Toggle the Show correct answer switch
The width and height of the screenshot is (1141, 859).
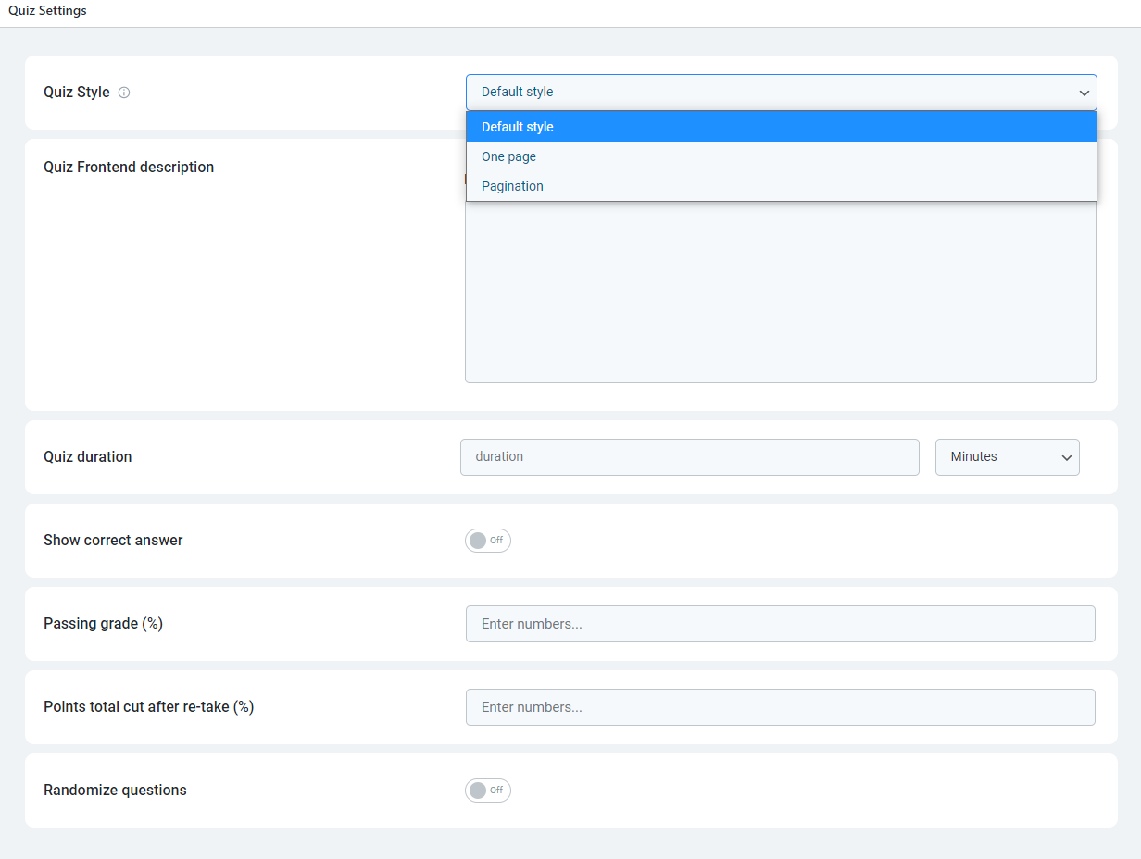[488, 541]
